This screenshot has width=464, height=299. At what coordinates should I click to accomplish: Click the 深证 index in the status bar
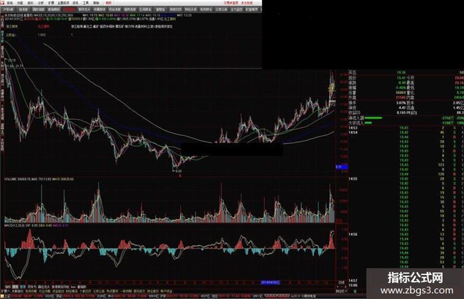[x=59, y=296]
